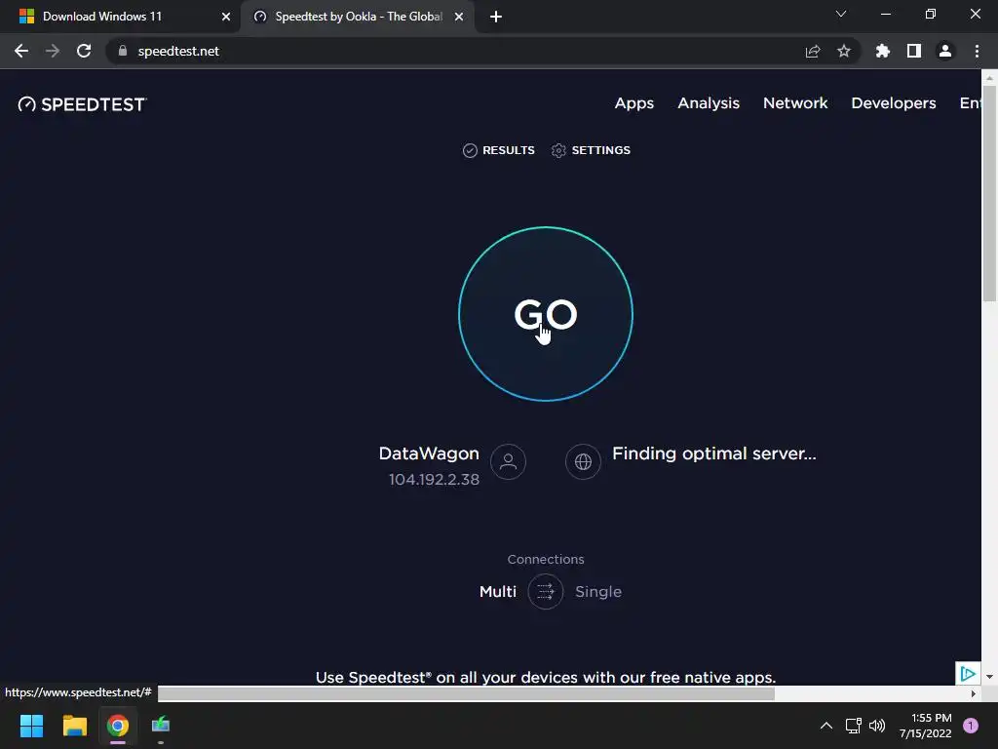The image size is (998, 749).
Task: Open the green monitor taskbar app
Action: pos(161,726)
